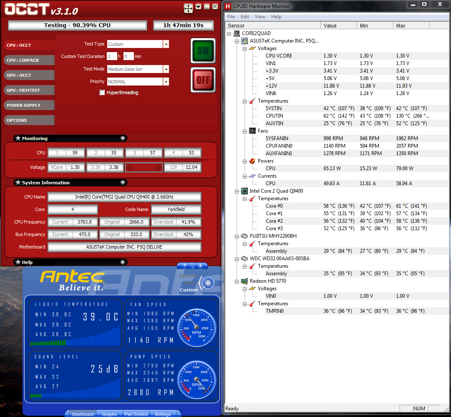Screen dimensions: 451x417
Task: Switch to the GPU : MEMTEST tab
Action: 29,90
